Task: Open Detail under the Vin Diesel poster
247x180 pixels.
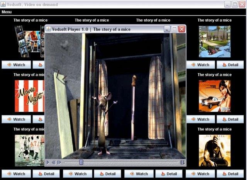Action: coord(230,174)
